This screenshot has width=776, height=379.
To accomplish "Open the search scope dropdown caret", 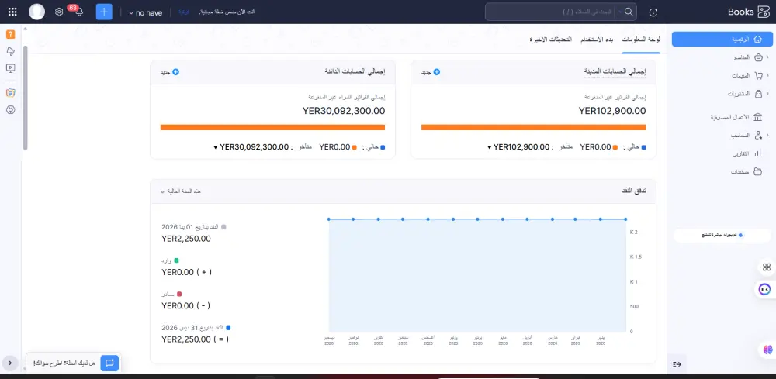I will tap(620, 12).
